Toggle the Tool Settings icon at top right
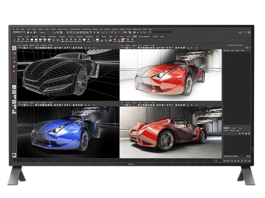The image size is (265, 198). pos(246,33)
